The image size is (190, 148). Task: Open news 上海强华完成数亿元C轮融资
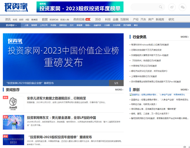click(x=144, y=76)
